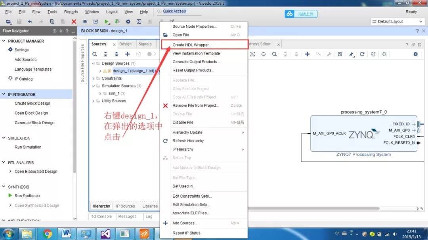Click Add IP plus icon in diagram toolbar
This screenshot has width=428, height=240.
coord(307,54)
